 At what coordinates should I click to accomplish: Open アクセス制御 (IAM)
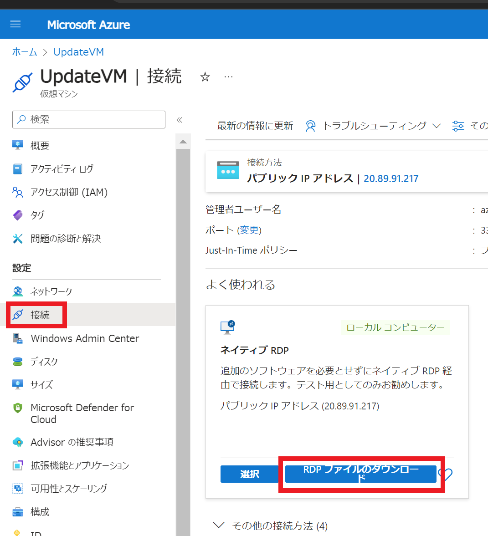[69, 192]
